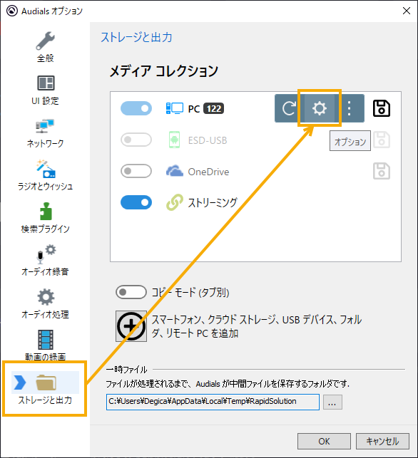Image resolution: width=418 pixels, height=458 pixels.
Task: Open the 検索プラグイン section
Action: [46, 218]
